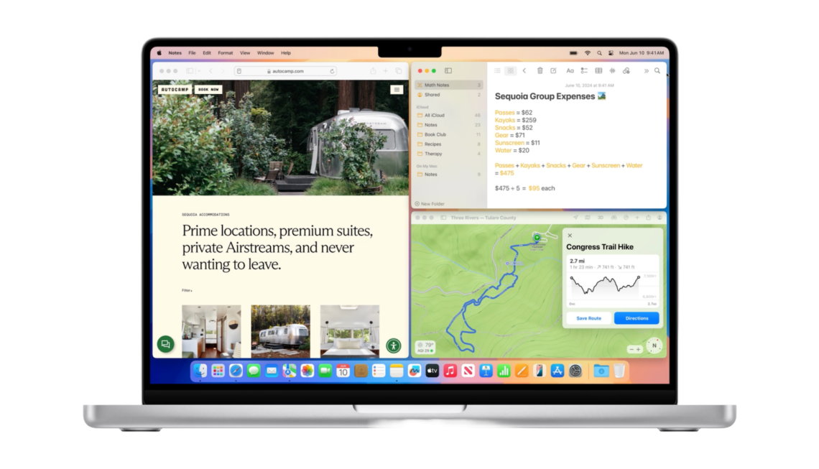
Task: Expand hidden toolbar items with the chevron
Action: click(646, 71)
